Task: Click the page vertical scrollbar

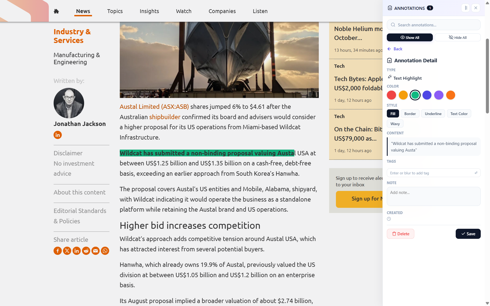Action: [x=487, y=76]
